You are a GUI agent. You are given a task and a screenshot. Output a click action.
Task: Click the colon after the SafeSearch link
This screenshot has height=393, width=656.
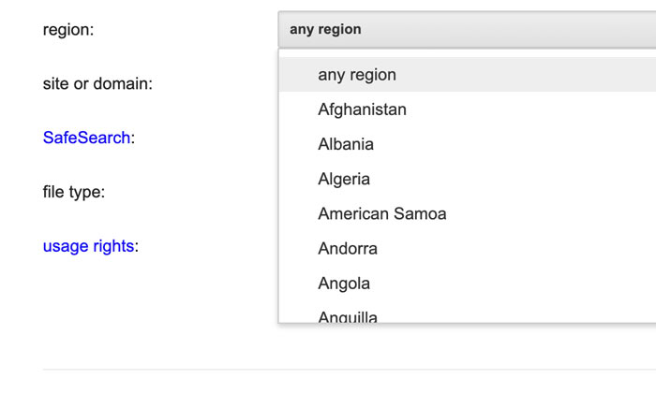coord(133,138)
